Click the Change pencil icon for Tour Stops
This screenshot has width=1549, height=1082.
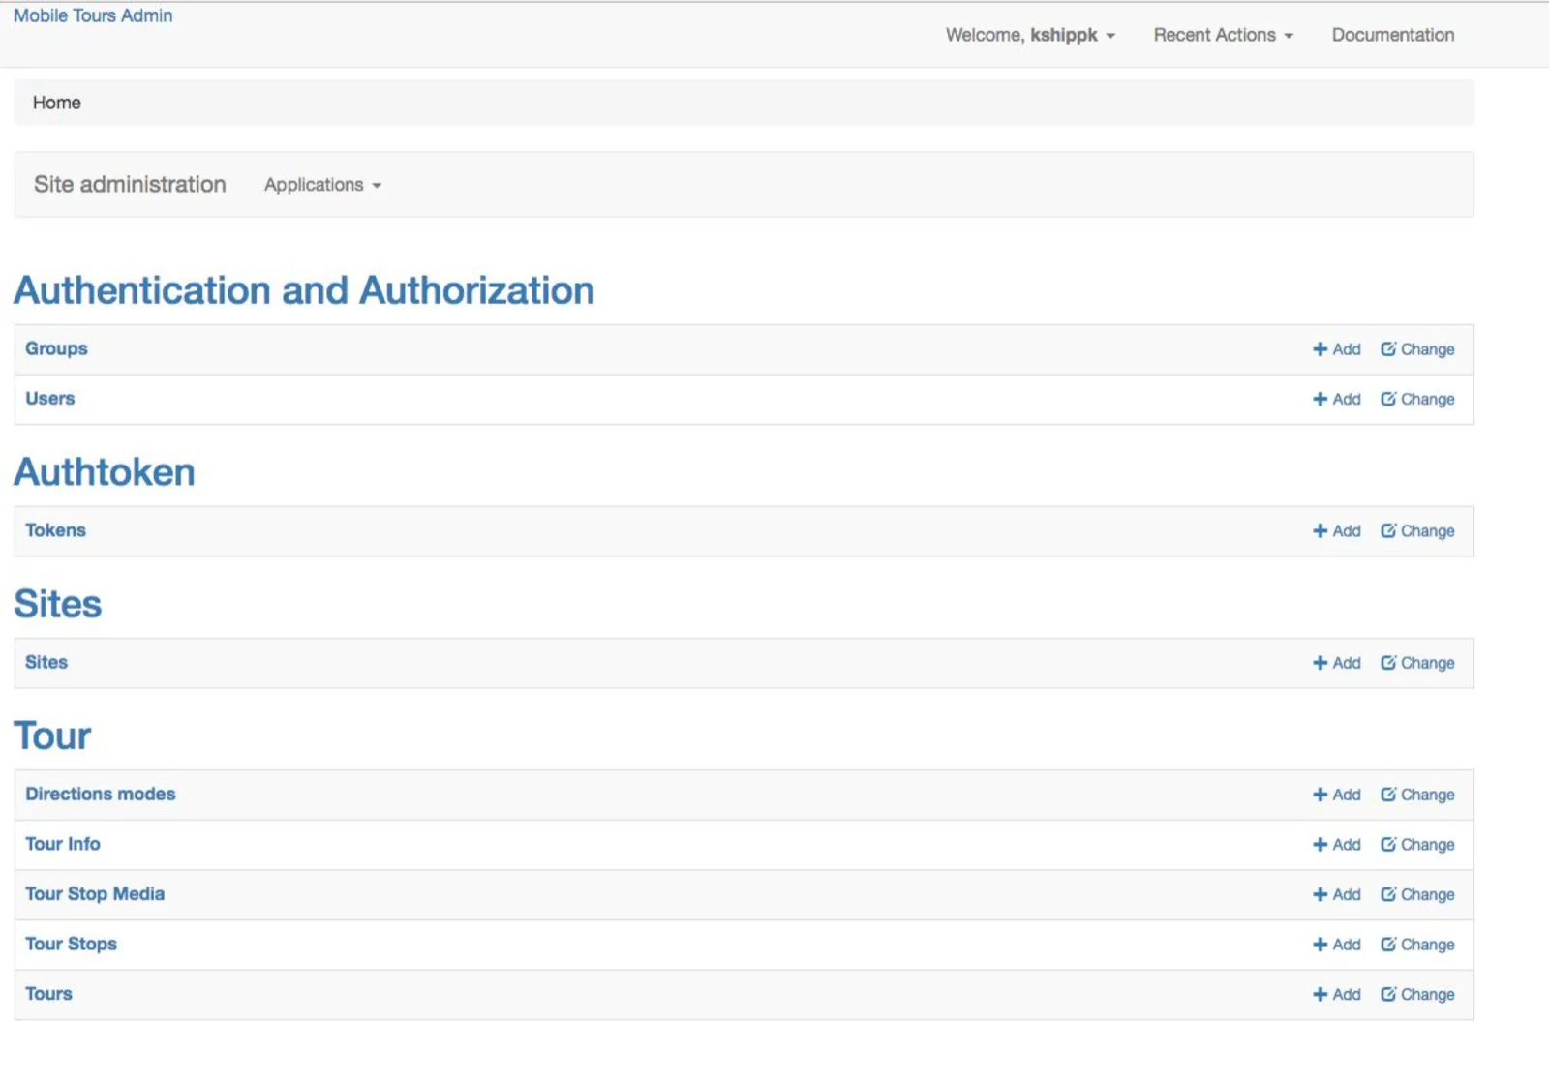click(1388, 944)
